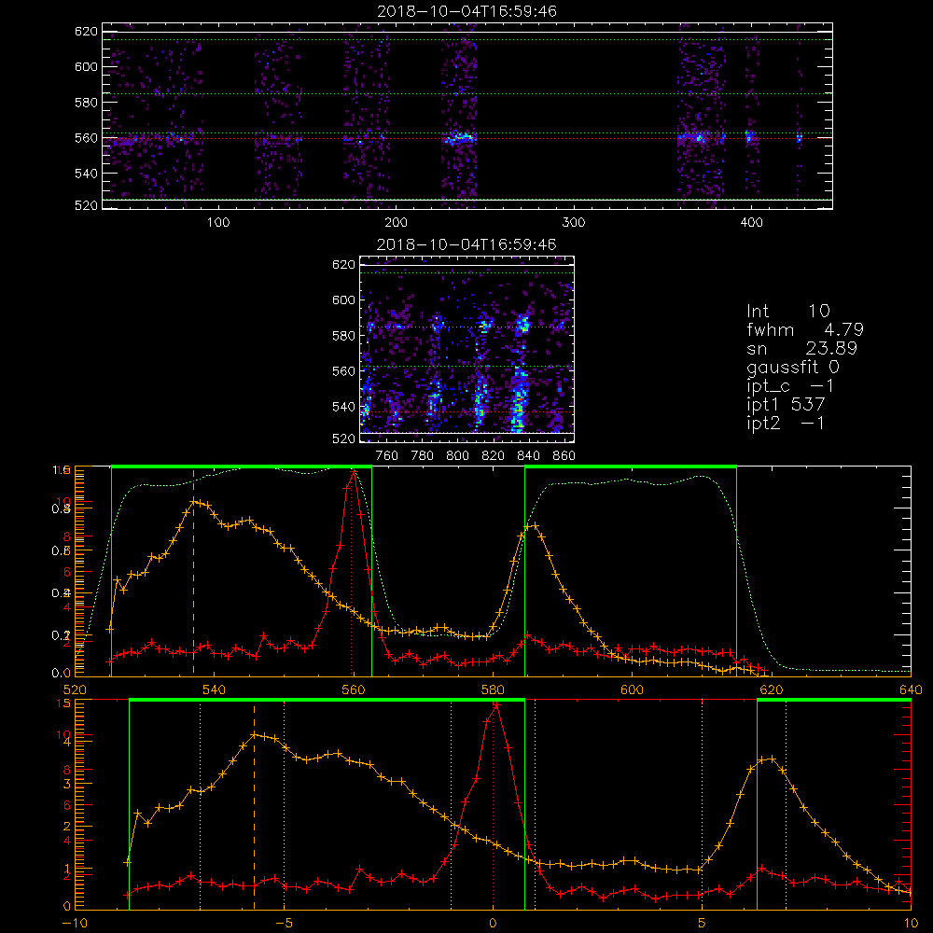Image resolution: width=933 pixels, height=933 pixels.
Task: Click the '0' x-axis label below the bottom plot's red peak
Action: point(493,923)
